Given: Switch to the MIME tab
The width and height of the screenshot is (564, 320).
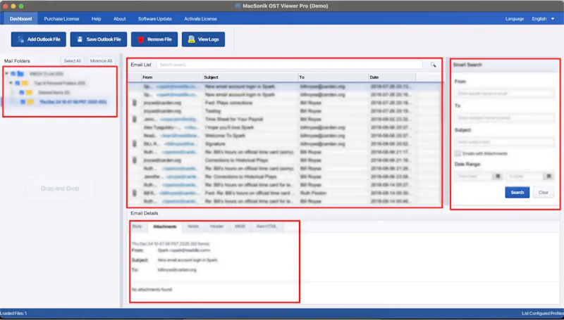Looking at the screenshot, I should (x=240, y=226).
